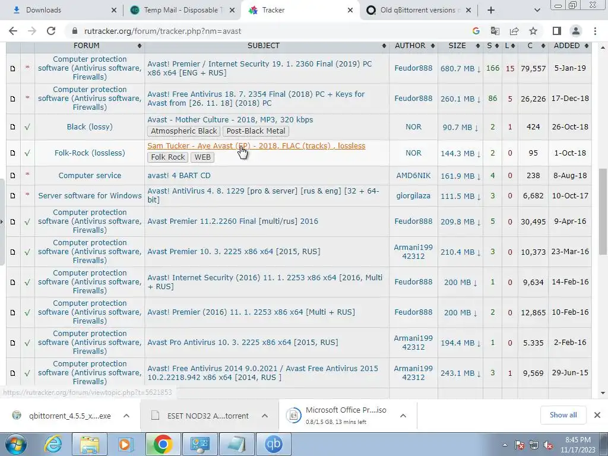Open Internet Explorer from taskbar
The image size is (608, 456).
53,444
